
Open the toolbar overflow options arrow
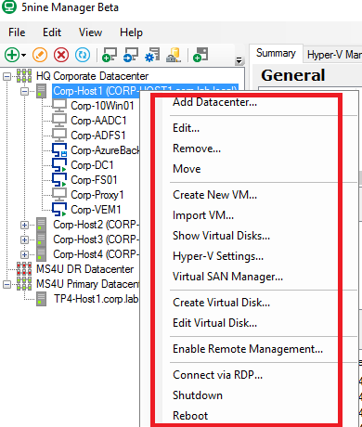[239, 60]
